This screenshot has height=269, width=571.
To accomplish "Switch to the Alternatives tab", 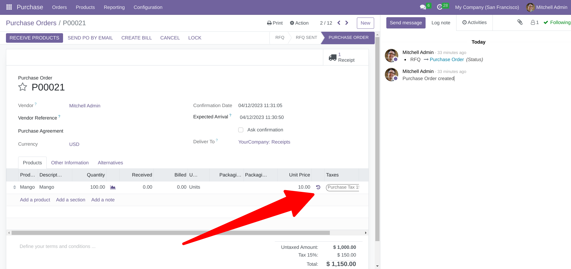I will coord(110,163).
